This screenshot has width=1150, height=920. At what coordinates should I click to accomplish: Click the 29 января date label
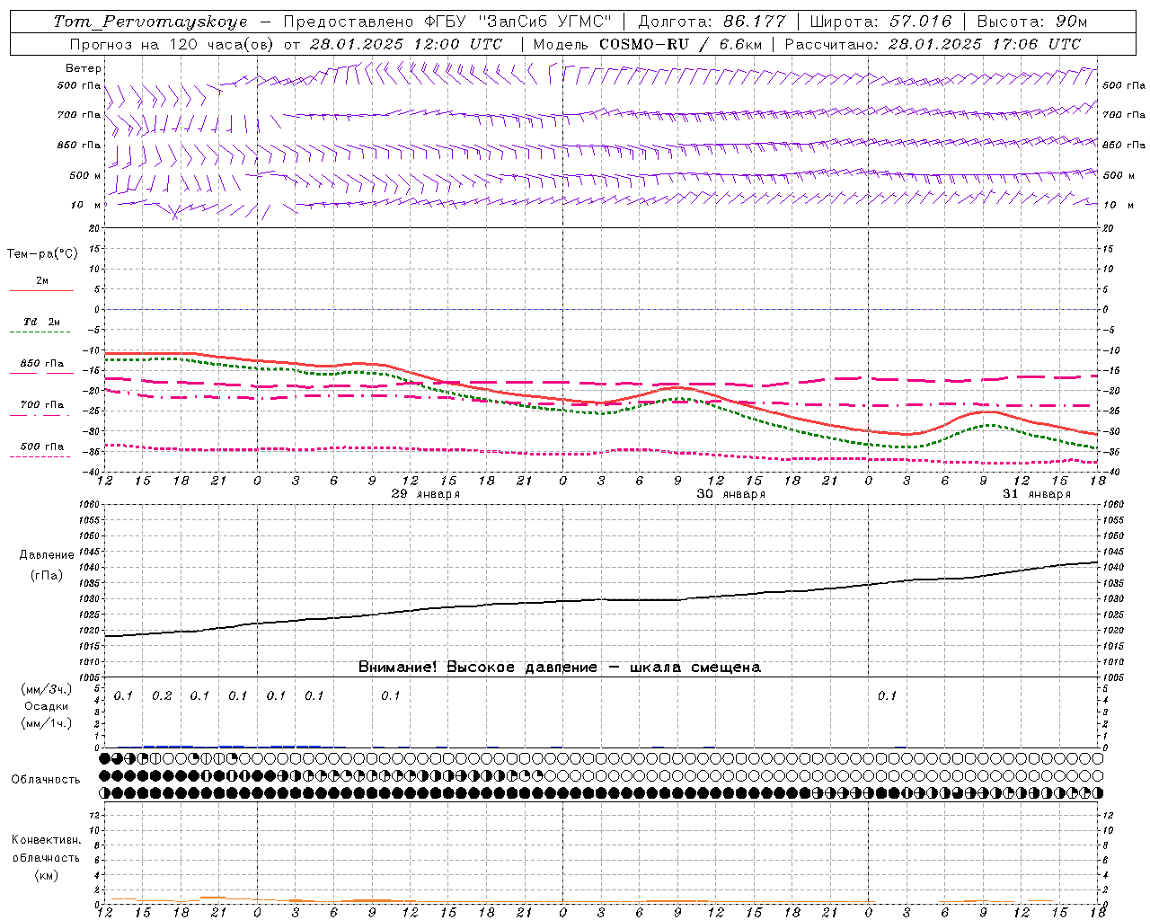426,494
